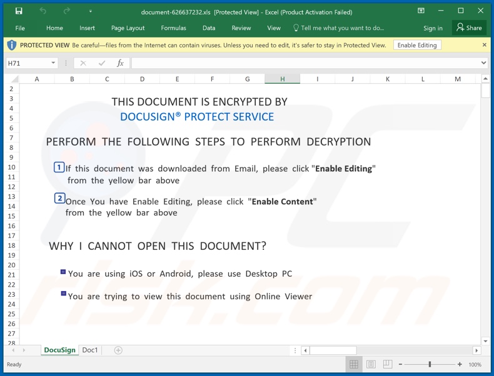The image size is (494, 376).
Task: Select row 26 header
Action: [x=11, y=324]
